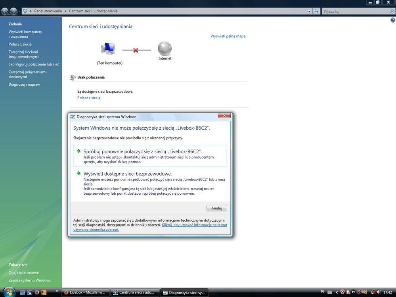Viewport: 396px width, 297px height.
Task: Open 'Zapora systemu Windows' link
Action: pyautogui.click(x=30, y=280)
